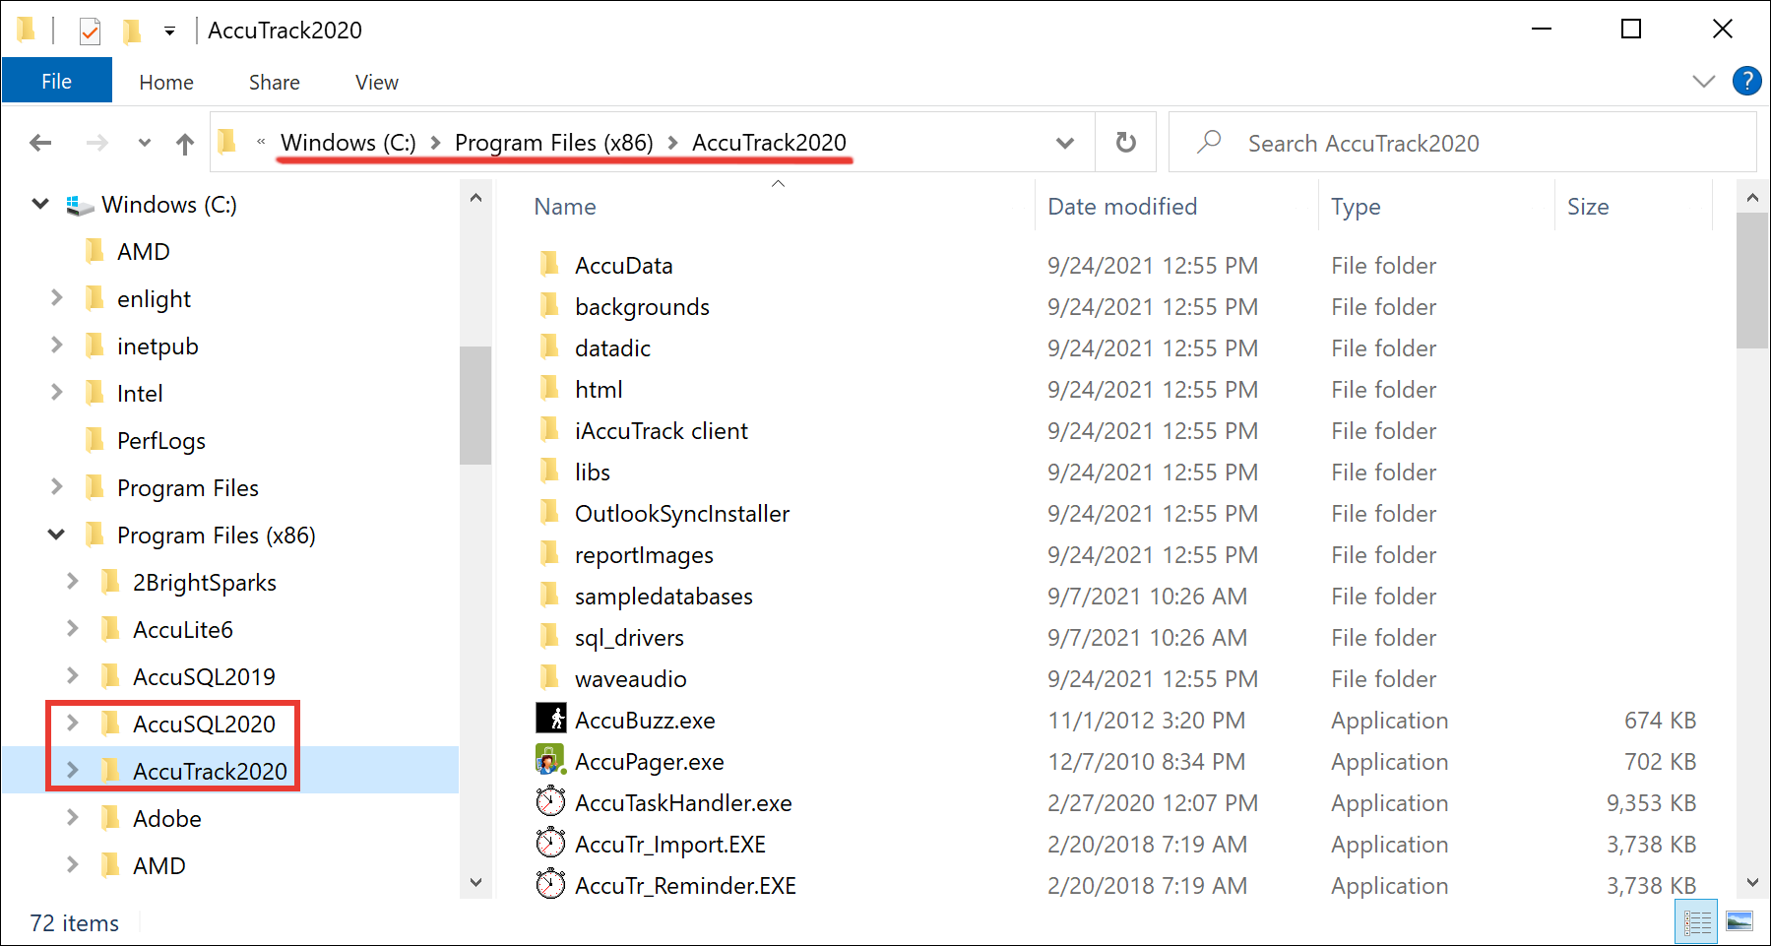The image size is (1771, 946).
Task: Collapse Program Files (x86) tree node
Action: click(x=56, y=535)
